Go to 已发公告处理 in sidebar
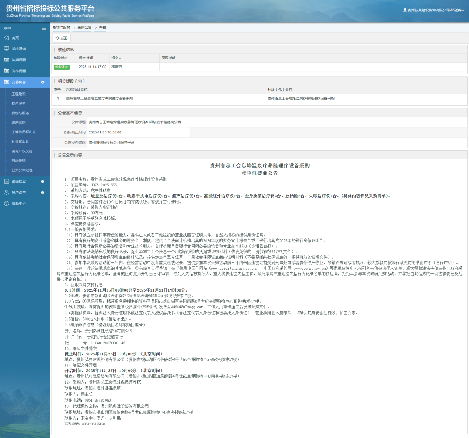This screenshot has width=469, height=438. tap(22, 170)
